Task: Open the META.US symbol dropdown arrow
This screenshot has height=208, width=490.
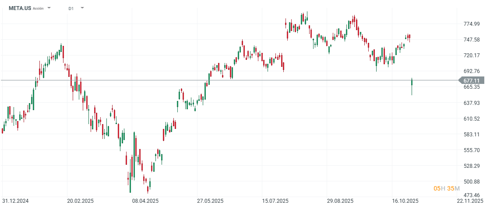Action: point(49,8)
